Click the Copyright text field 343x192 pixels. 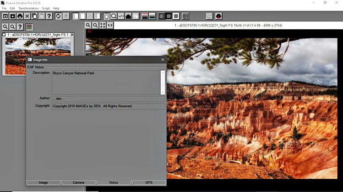point(108,106)
